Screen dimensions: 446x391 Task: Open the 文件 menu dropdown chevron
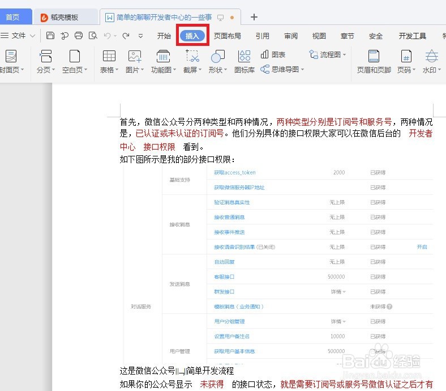click(33, 36)
